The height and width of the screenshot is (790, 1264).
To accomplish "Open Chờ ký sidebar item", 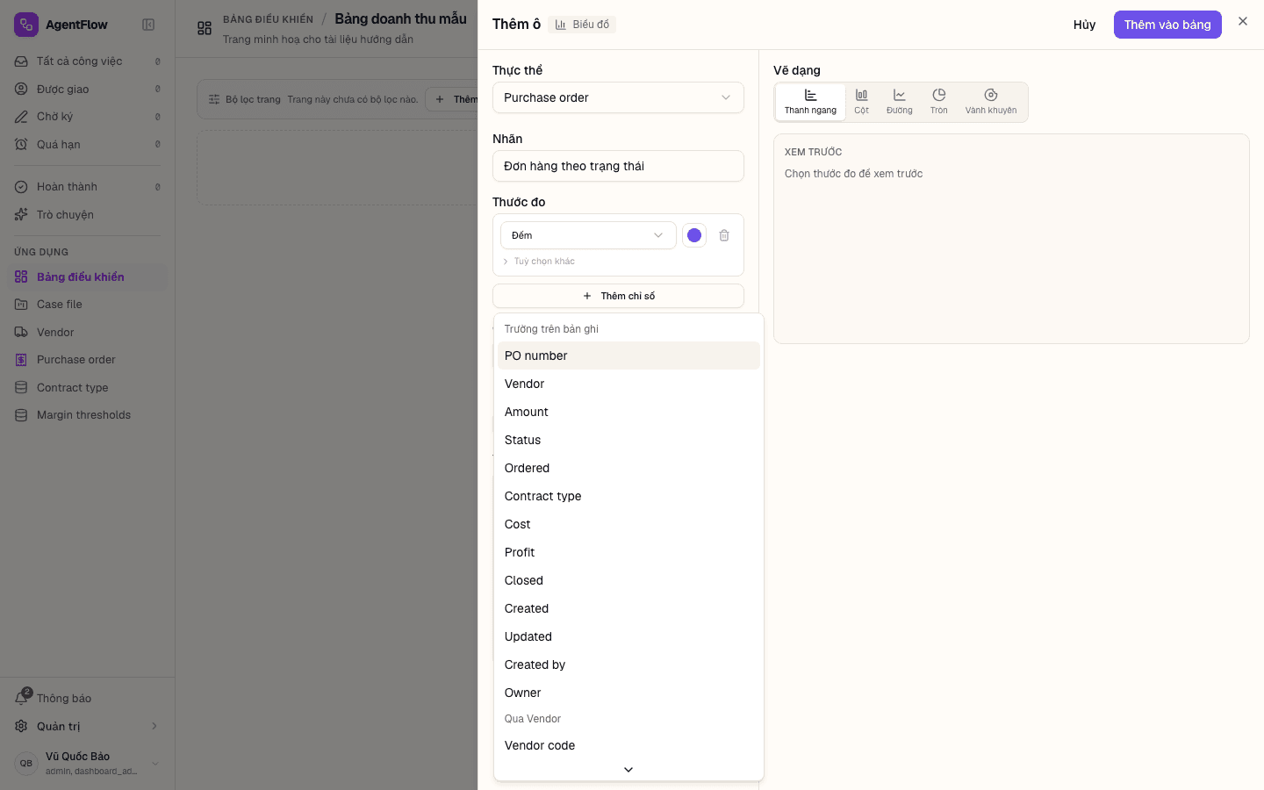I will [x=87, y=117].
